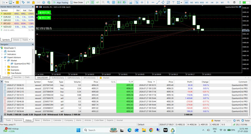Image resolution: width=251 pixels, height=134 pixels.
Task: Switch chart to H4 timeframe
Action: [x=212, y=3]
